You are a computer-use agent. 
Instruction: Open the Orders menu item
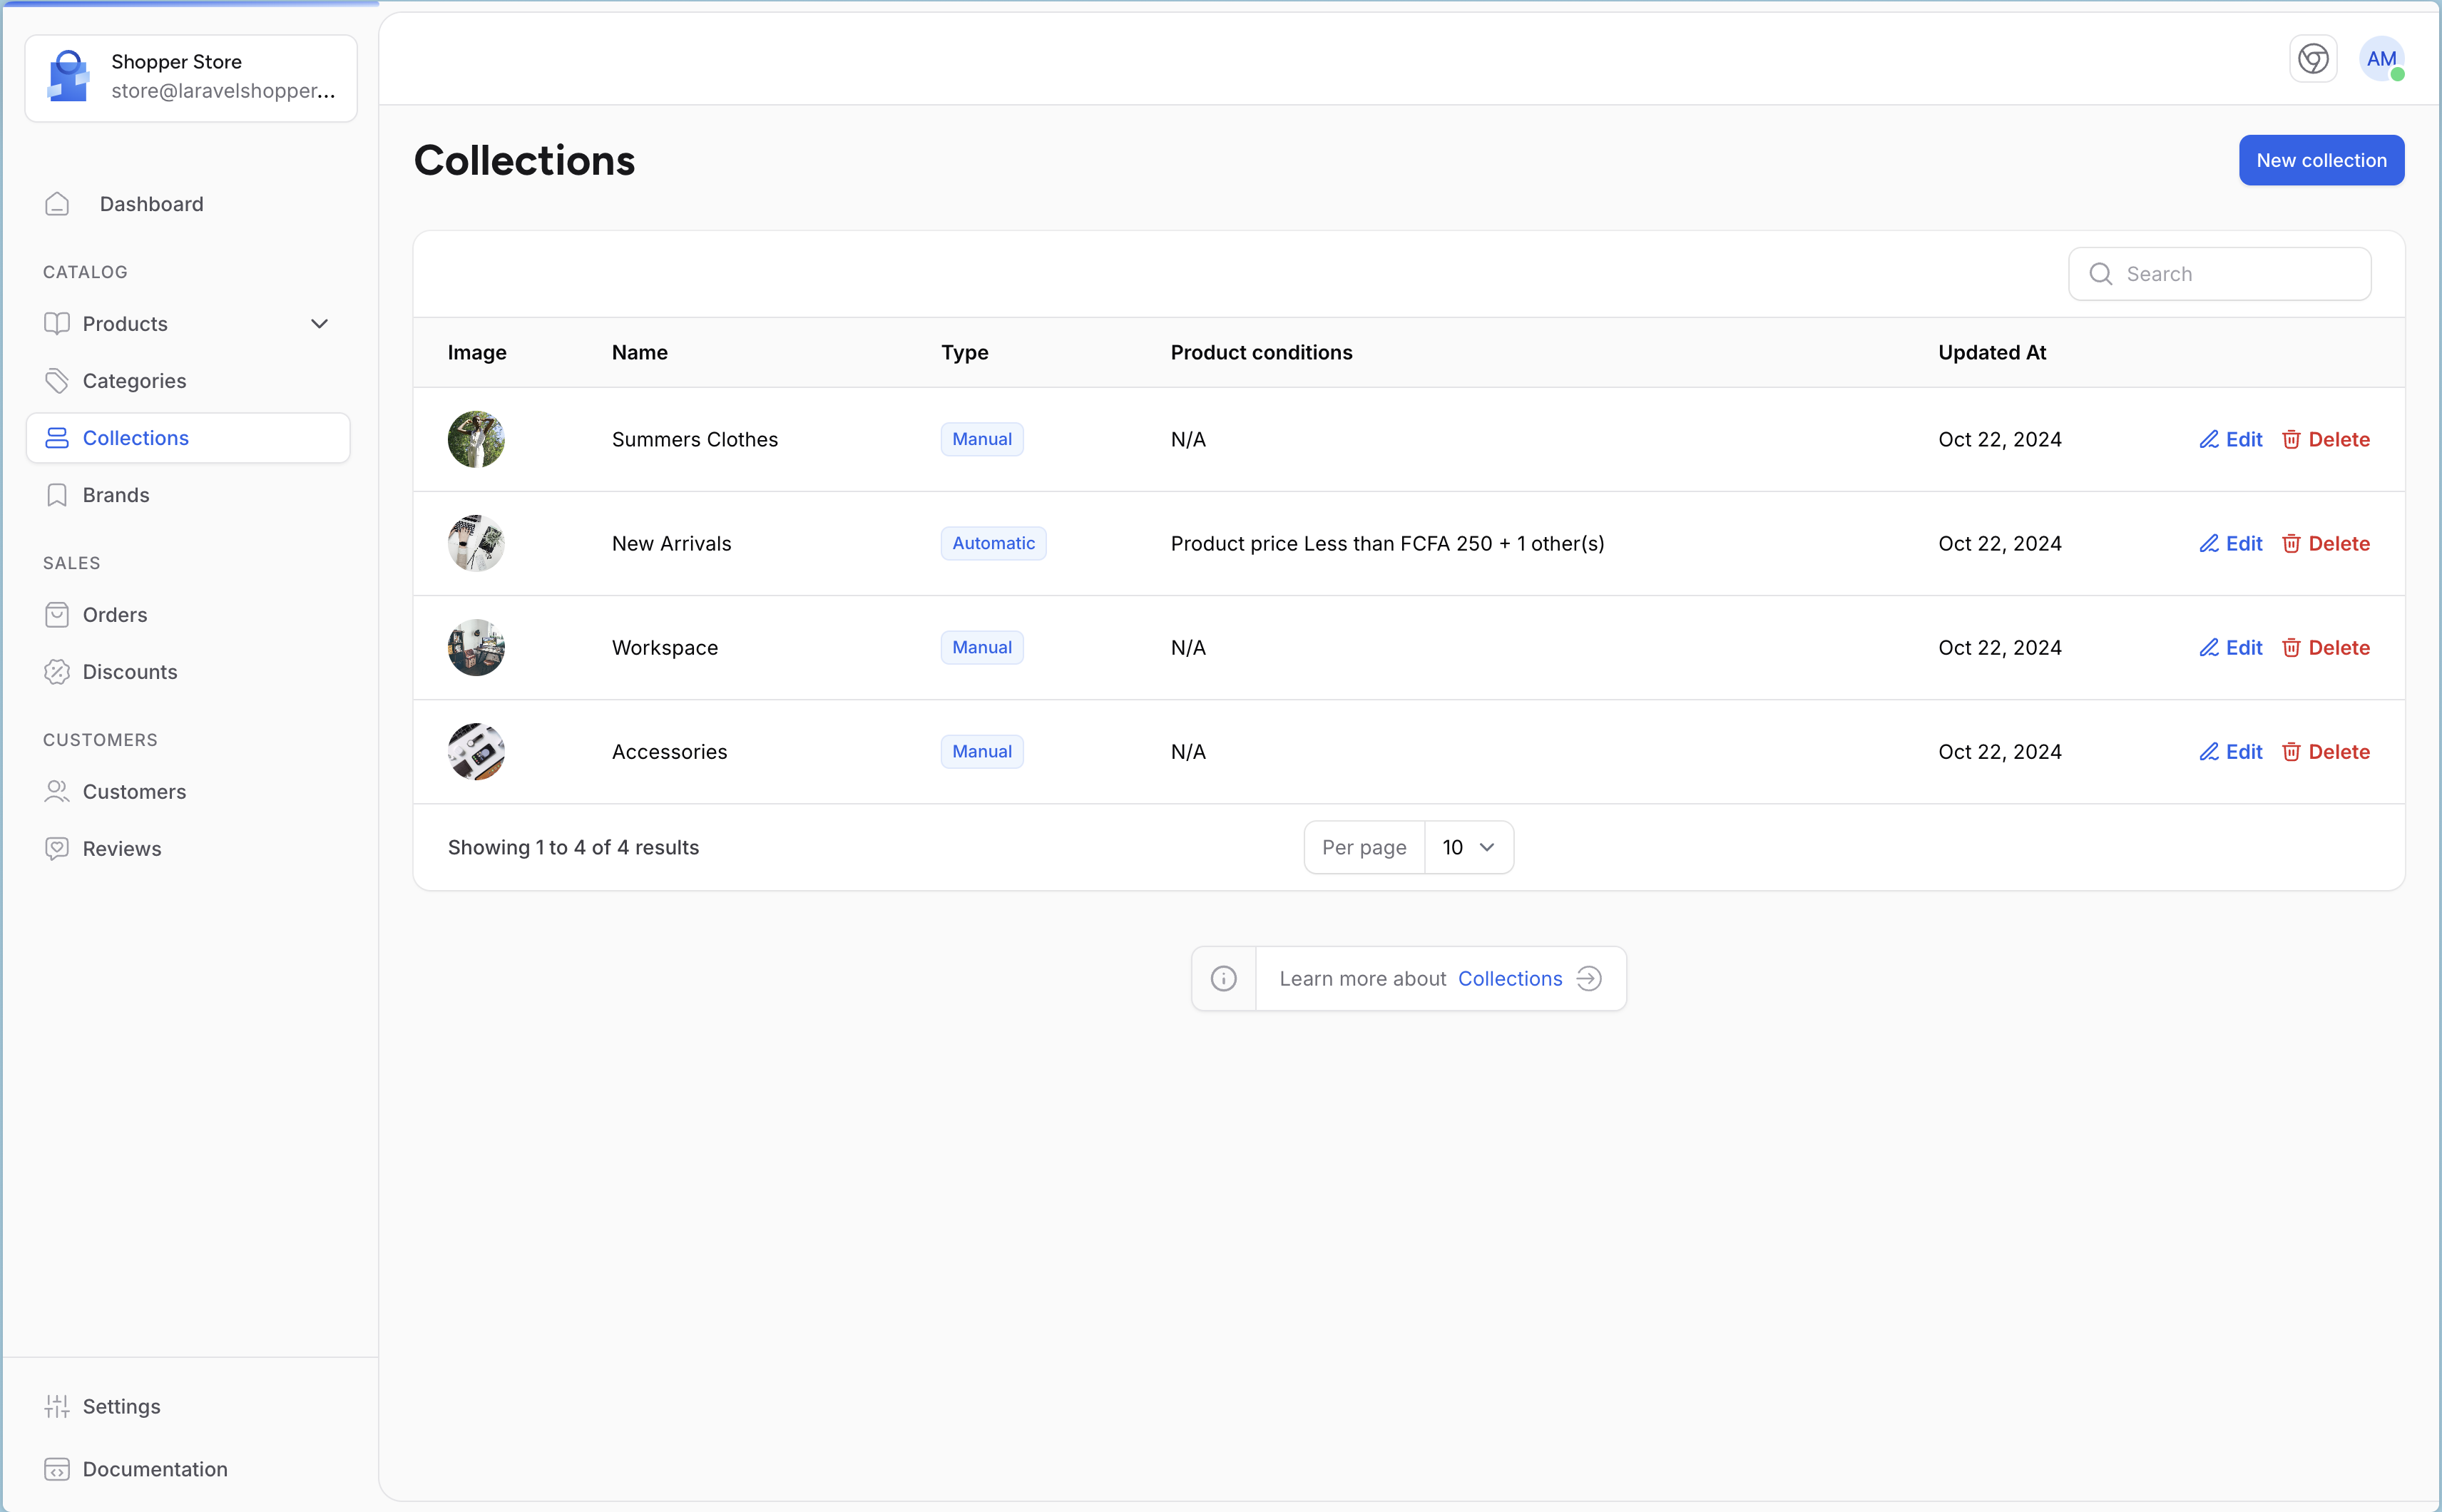point(115,615)
